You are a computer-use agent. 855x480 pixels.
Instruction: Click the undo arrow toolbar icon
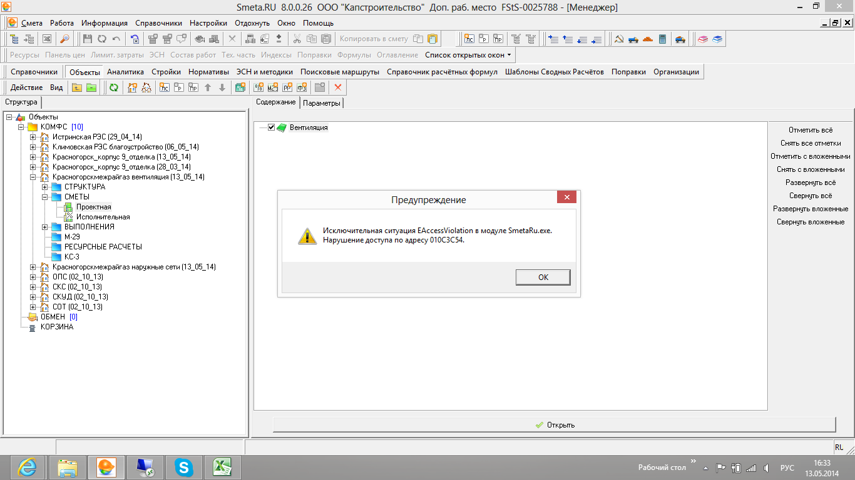116,39
